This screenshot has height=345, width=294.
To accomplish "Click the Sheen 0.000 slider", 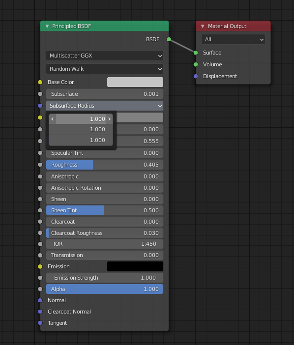I will click(105, 199).
